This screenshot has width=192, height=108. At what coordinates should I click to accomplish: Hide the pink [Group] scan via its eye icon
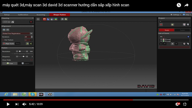pos(161,39)
